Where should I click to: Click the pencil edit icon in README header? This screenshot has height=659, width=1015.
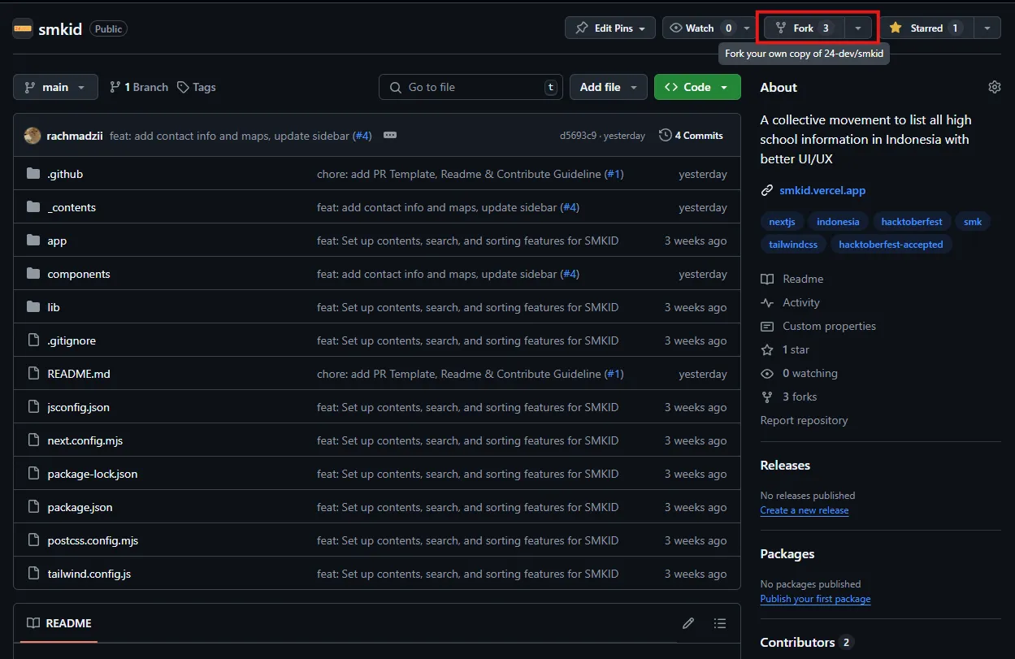688,623
